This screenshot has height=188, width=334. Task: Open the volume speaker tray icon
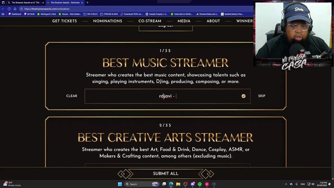313,184
